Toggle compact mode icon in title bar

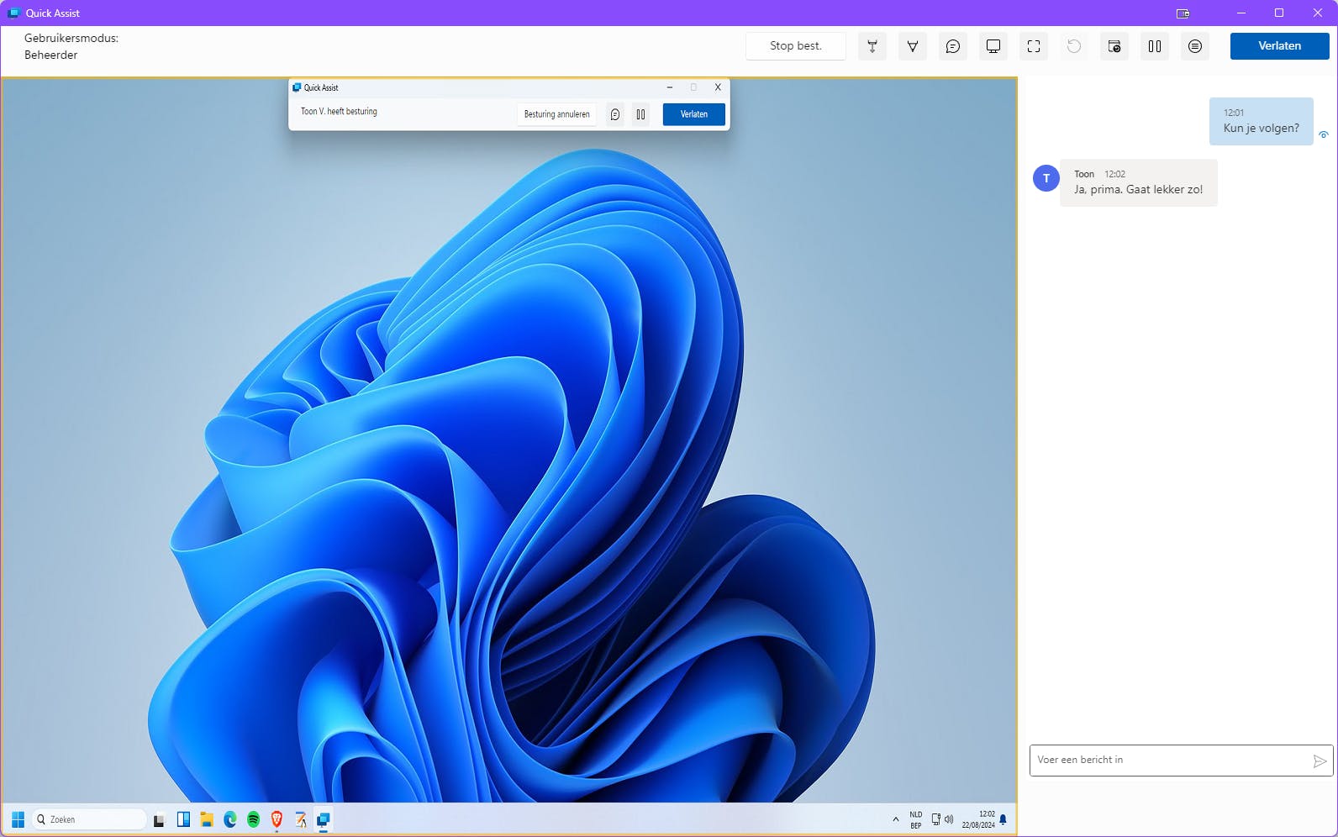tap(1183, 13)
